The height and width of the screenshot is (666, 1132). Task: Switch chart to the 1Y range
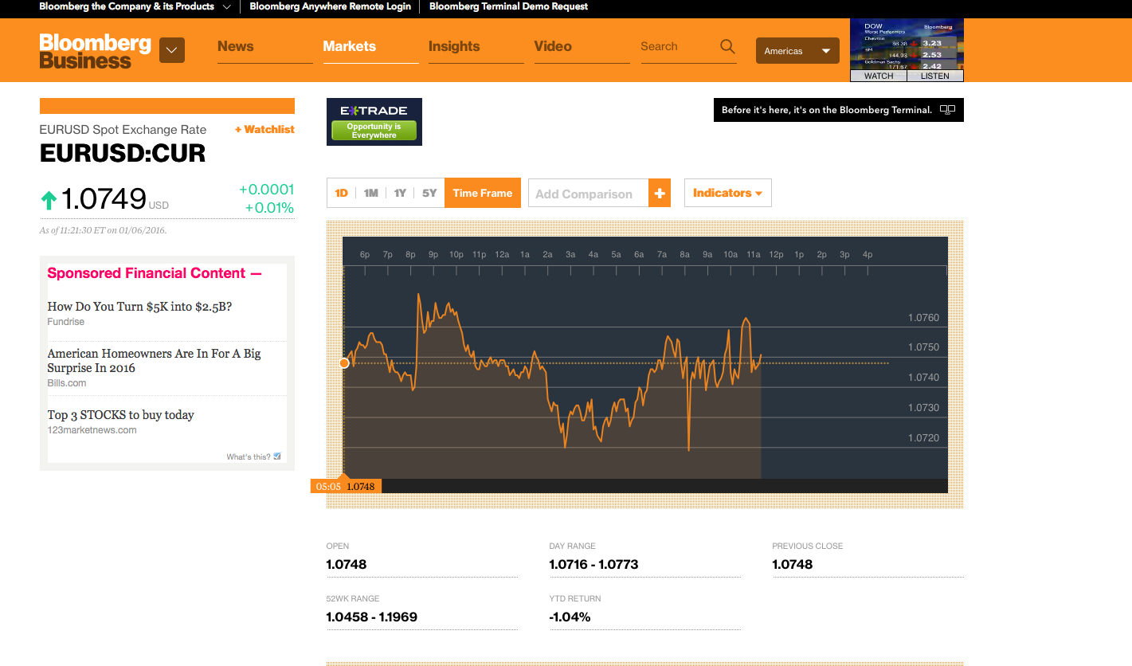tap(400, 193)
